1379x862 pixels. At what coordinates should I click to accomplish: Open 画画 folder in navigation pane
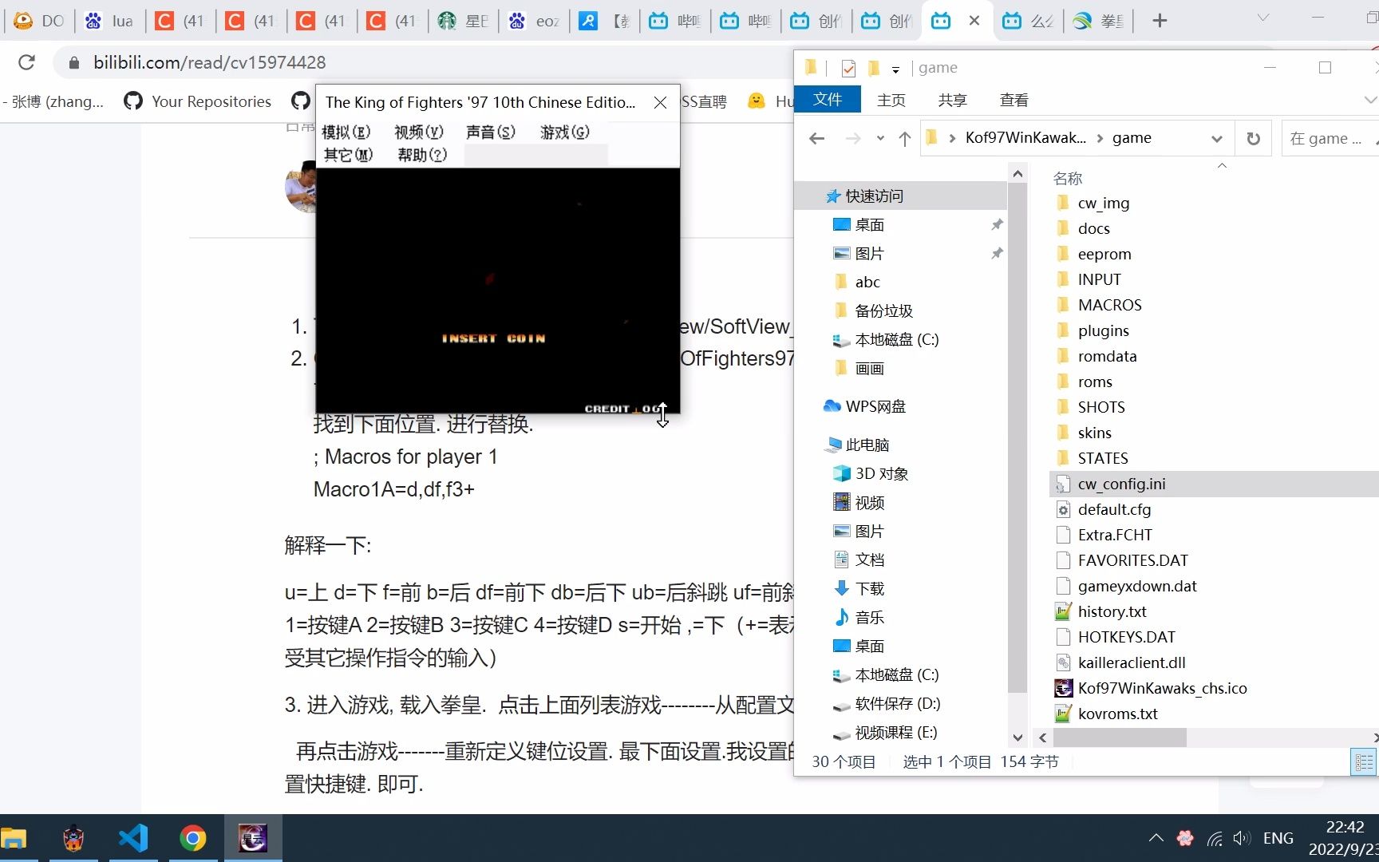[869, 368]
